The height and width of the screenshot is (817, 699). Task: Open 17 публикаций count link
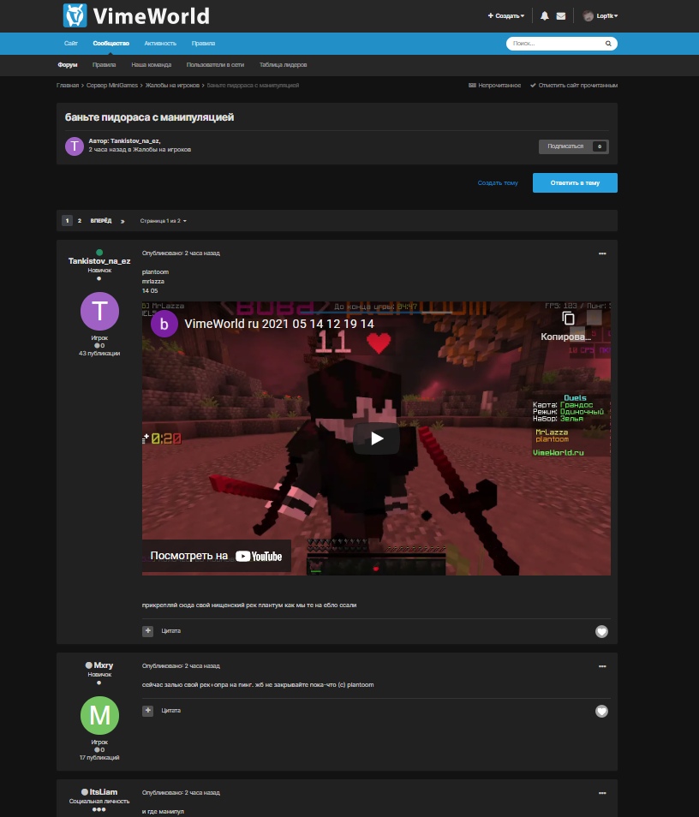99,758
